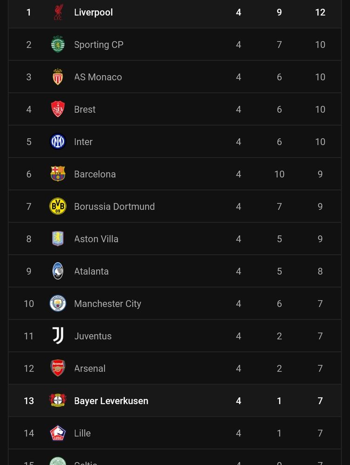Viewport: 350px width, 465px height.
Task: Select the Juventus row rank 11
Action: [28, 336]
